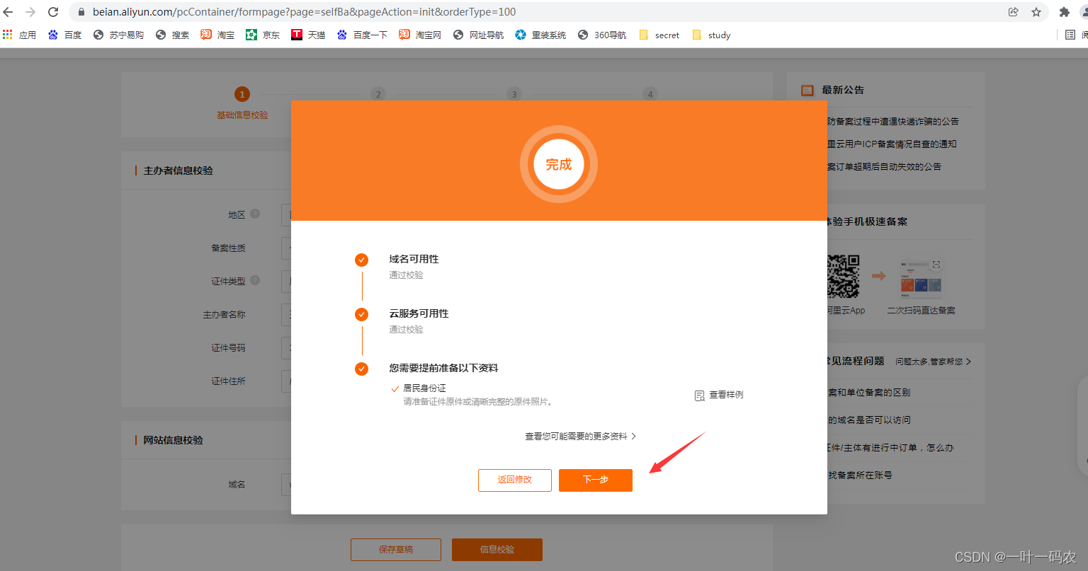Open the 搜索 bookmark
The height and width of the screenshot is (571, 1088).
click(172, 35)
